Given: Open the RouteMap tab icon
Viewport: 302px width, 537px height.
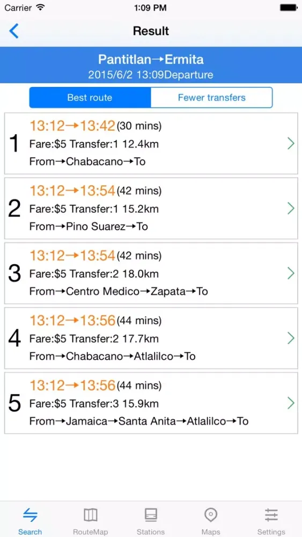Looking at the screenshot, I should pyautogui.click(x=90, y=515).
